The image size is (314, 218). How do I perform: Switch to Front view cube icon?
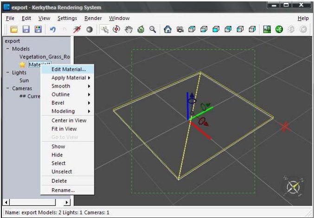tap(216, 29)
